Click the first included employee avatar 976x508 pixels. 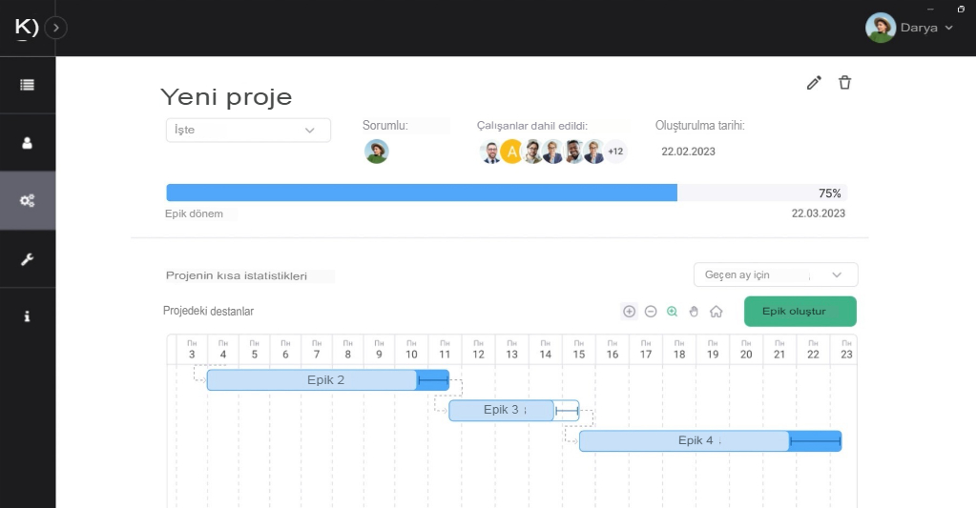[491, 152]
